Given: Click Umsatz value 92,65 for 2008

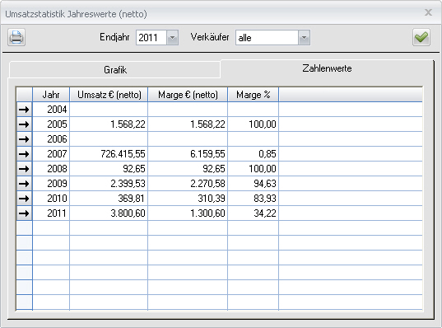Looking at the screenshot, I should coord(109,169).
